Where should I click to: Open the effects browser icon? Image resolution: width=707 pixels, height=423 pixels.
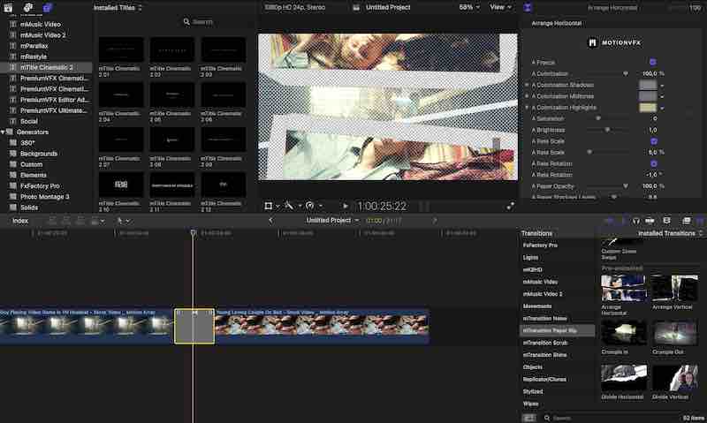point(687,221)
